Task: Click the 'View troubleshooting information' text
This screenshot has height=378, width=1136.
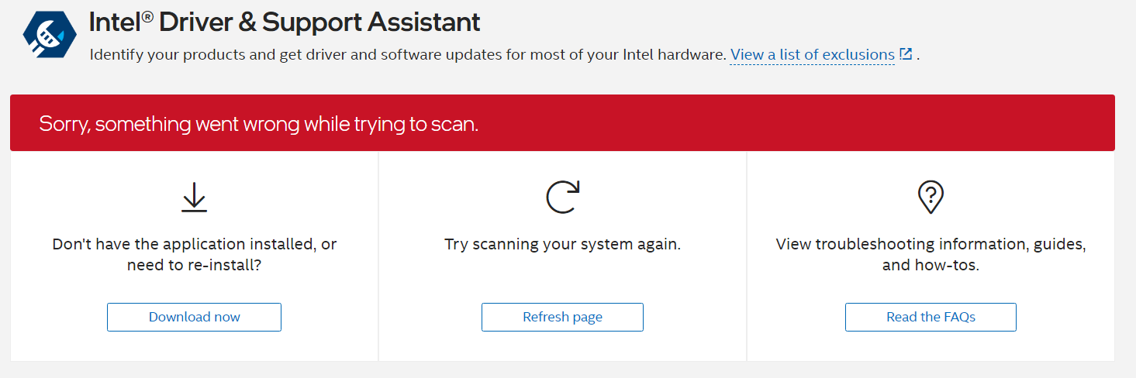Action: point(931,244)
